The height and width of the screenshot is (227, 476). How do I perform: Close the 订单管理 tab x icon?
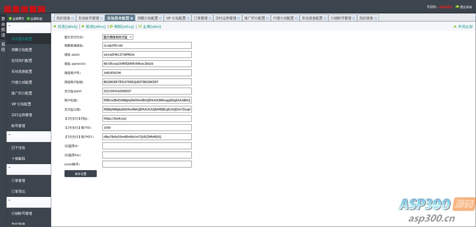click(x=210, y=18)
